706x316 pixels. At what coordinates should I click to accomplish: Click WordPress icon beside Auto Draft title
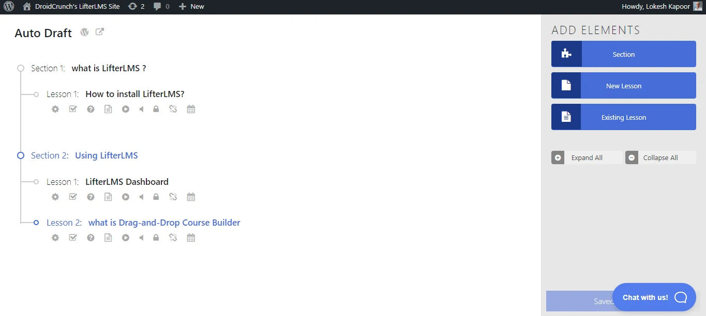tap(85, 32)
